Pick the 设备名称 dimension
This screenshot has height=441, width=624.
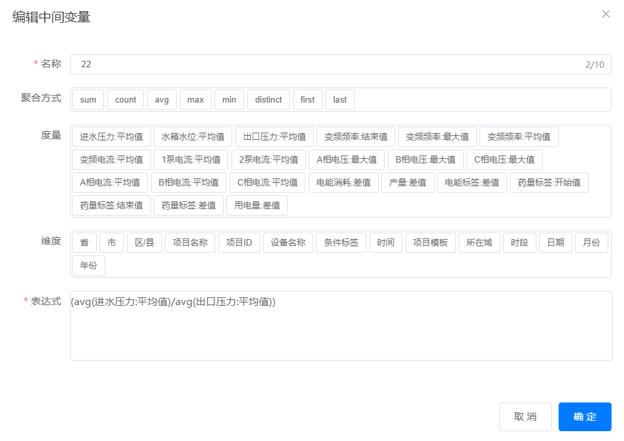pyautogui.click(x=288, y=242)
